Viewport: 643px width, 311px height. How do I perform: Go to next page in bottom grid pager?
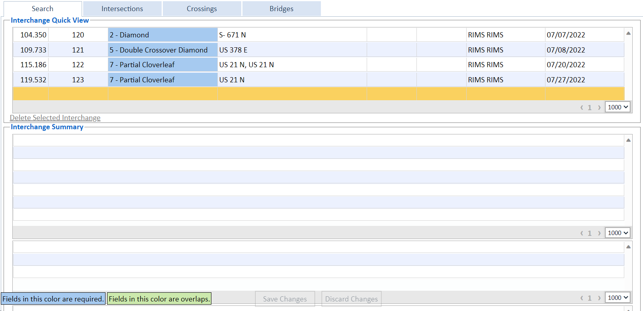(x=599, y=298)
